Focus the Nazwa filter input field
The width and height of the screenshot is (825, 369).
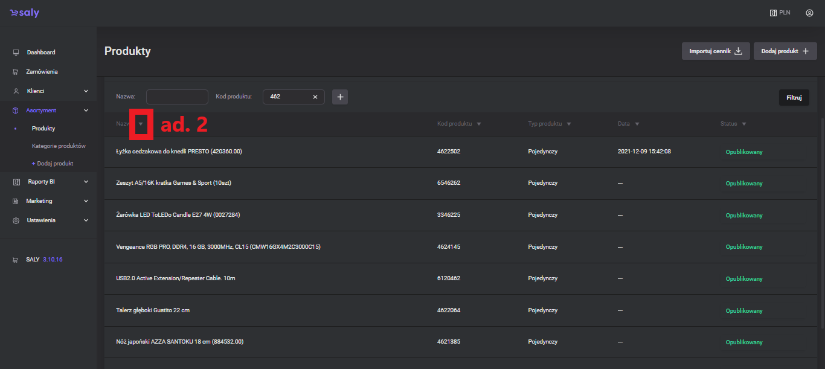pyautogui.click(x=177, y=97)
